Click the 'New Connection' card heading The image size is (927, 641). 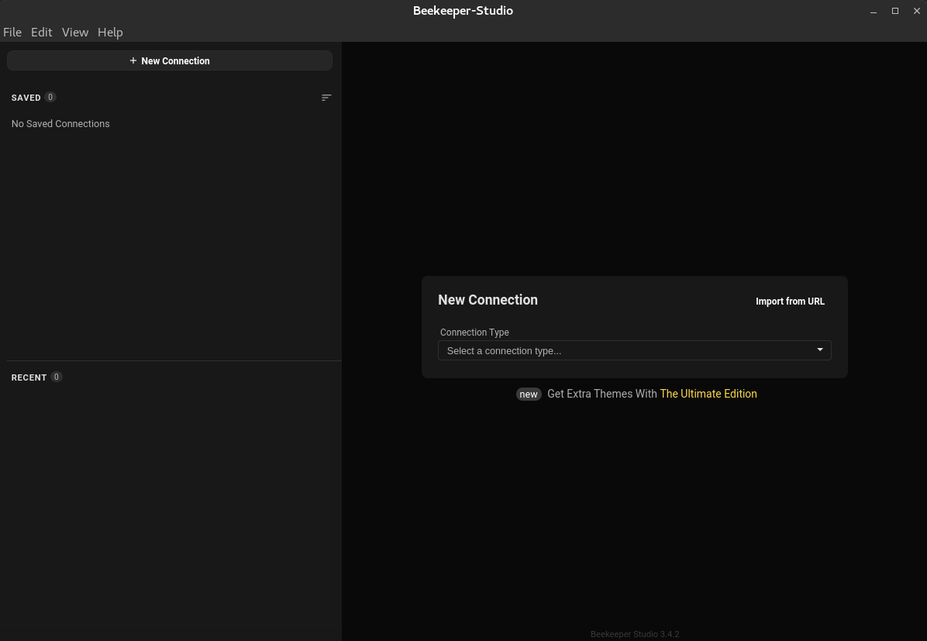click(488, 300)
